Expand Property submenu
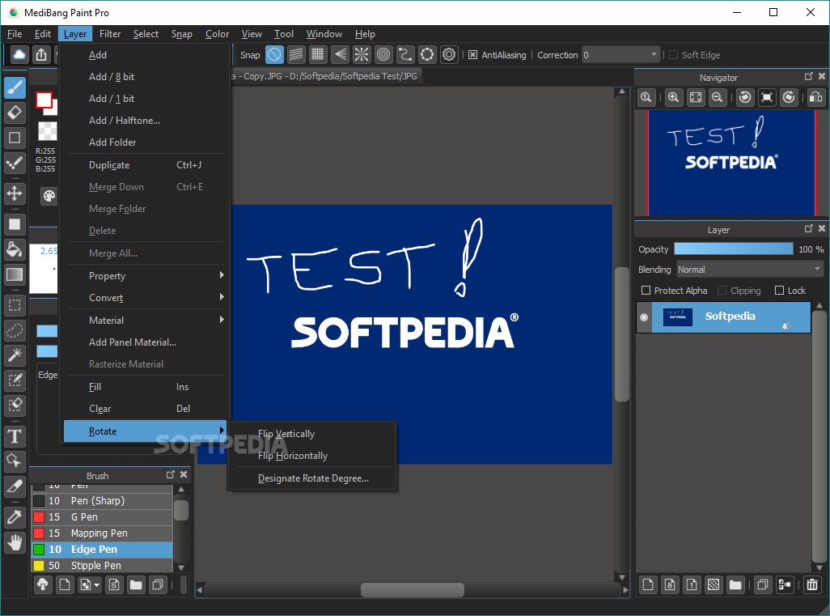 [x=146, y=275]
